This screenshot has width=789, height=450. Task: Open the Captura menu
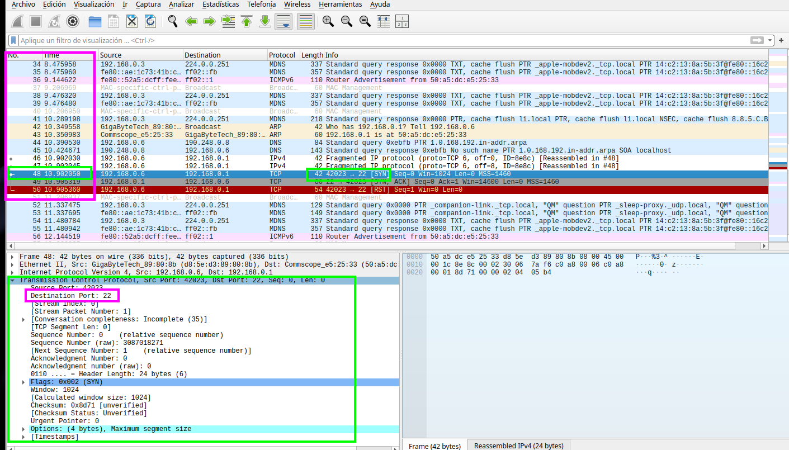[148, 4]
